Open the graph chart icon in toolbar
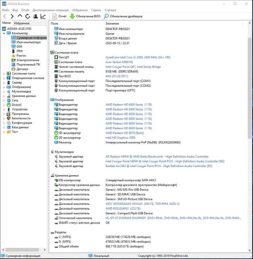The height and width of the screenshot is (259, 253). (43, 16)
